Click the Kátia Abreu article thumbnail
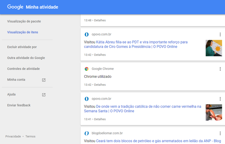Screen dimensions: 225x144 (x=213, y=48)
